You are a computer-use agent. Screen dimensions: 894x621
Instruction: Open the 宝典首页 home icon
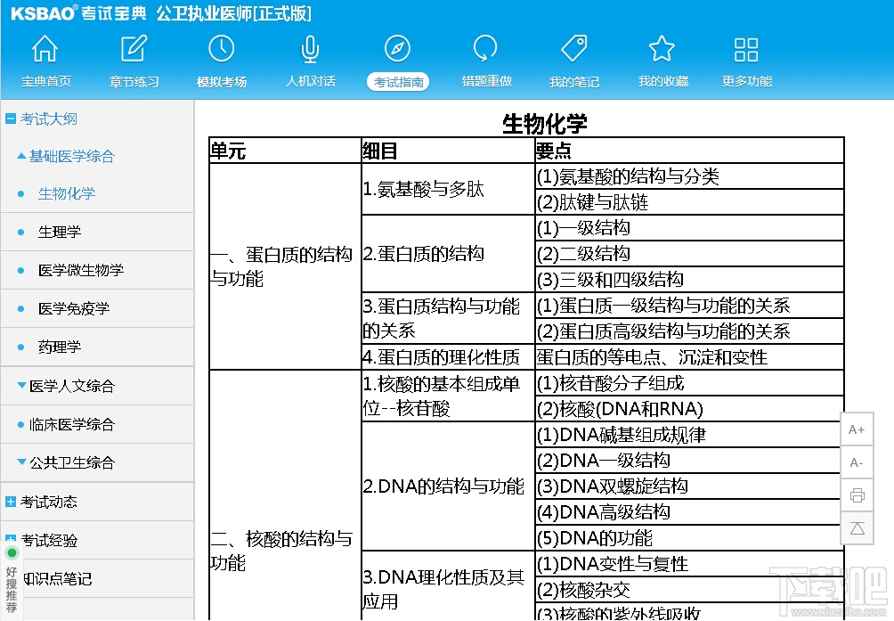point(45,48)
